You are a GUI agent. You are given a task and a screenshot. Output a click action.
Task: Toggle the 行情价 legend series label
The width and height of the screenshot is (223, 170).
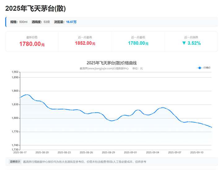[x=207, y=68]
